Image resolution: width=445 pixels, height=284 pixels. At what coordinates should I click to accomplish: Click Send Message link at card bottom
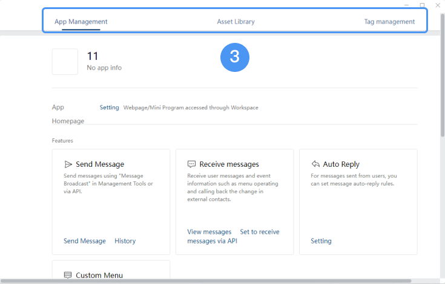click(x=85, y=241)
